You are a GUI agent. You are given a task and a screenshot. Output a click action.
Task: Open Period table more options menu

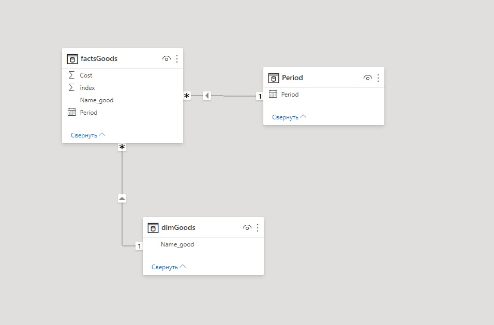click(378, 78)
